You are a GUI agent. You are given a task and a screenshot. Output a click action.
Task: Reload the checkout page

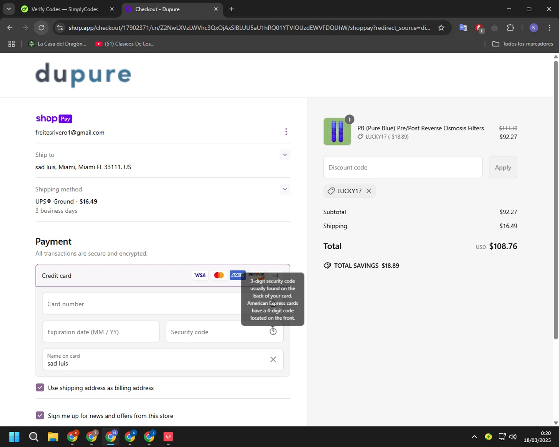(x=41, y=28)
